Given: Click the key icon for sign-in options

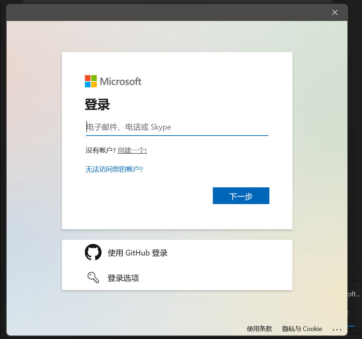Looking at the screenshot, I should [93, 277].
